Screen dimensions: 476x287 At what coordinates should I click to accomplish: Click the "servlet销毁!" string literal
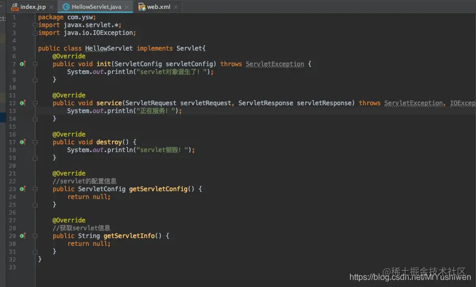coord(162,149)
